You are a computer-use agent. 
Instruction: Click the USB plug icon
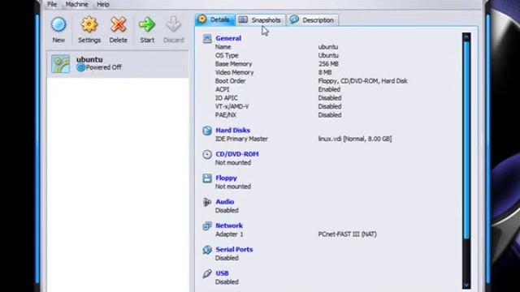click(207, 273)
